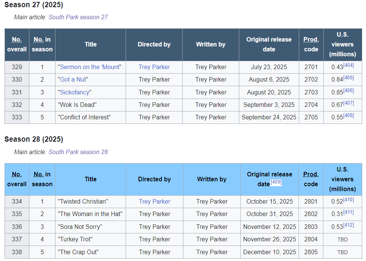
Task: Click "Title" header in Season 28 table
Action: pos(91,179)
